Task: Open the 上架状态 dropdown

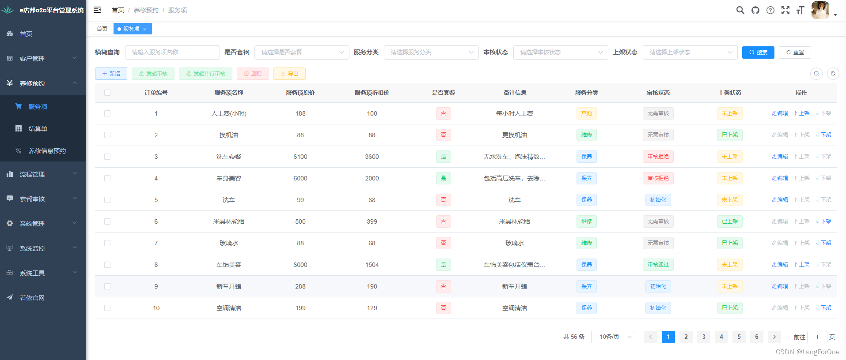Action: [x=690, y=52]
